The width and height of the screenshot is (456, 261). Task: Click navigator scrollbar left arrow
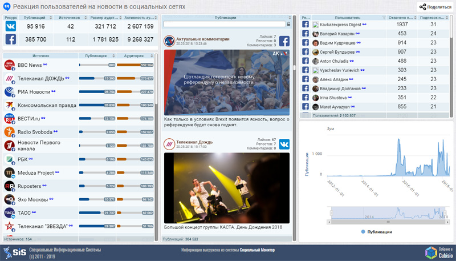tap(329, 222)
